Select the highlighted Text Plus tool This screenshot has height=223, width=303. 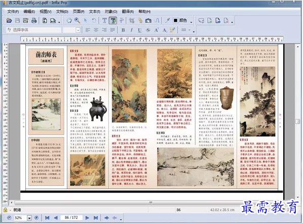(x=113, y=20)
